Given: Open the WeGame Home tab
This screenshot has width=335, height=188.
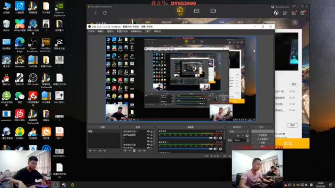Looking at the screenshot, I should tap(180, 11).
